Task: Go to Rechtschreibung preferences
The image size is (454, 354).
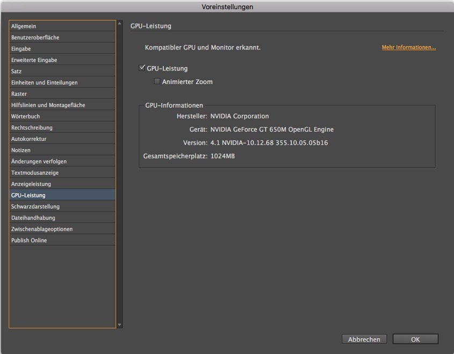Action: pyautogui.click(x=62, y=128)
